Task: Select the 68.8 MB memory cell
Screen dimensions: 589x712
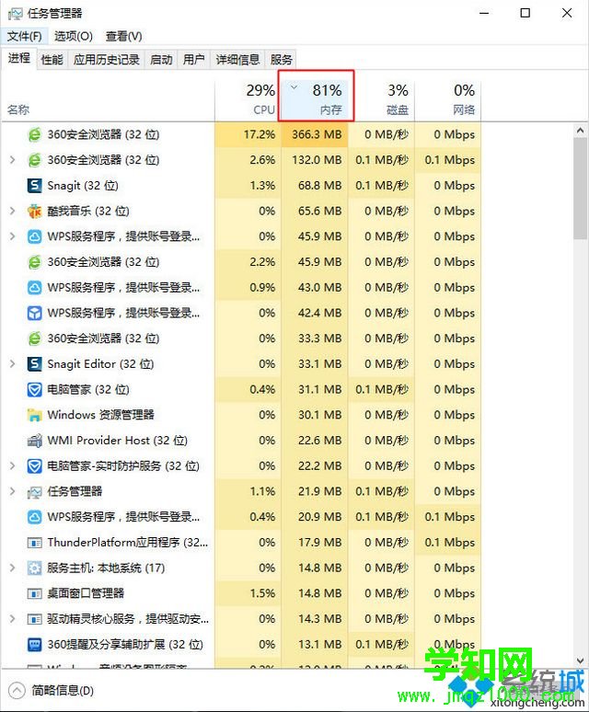Action: 315,185
